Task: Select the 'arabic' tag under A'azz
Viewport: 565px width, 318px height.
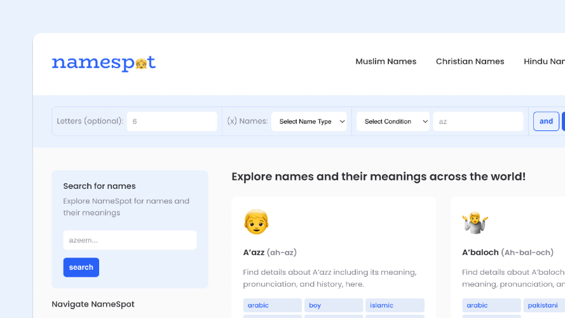Action: point(273,305)
